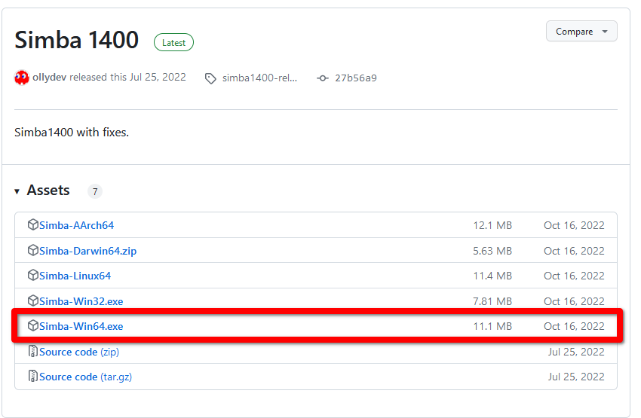Viewport: 641px width, 418px height.
Task: Click the package icon for Simba-Linux64
Action: 32,275
